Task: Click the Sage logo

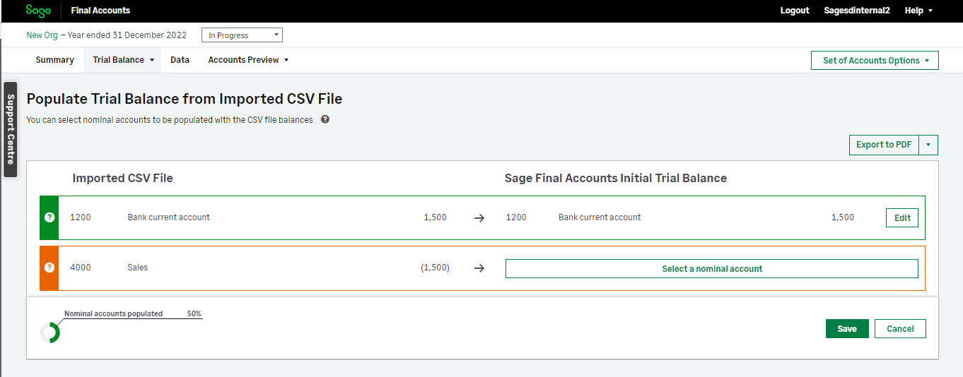Action: coord(38,11)
